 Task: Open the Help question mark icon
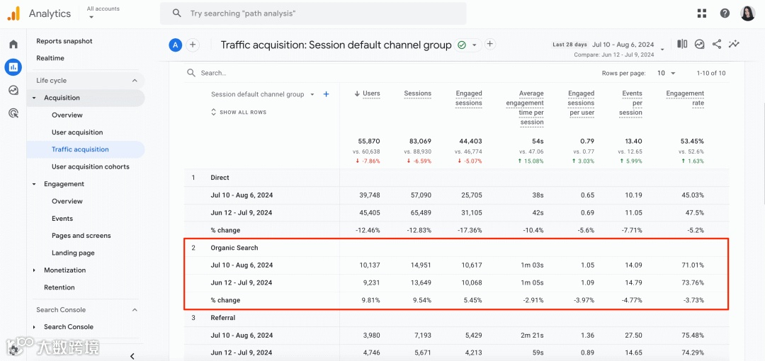(x=725, y=13)
